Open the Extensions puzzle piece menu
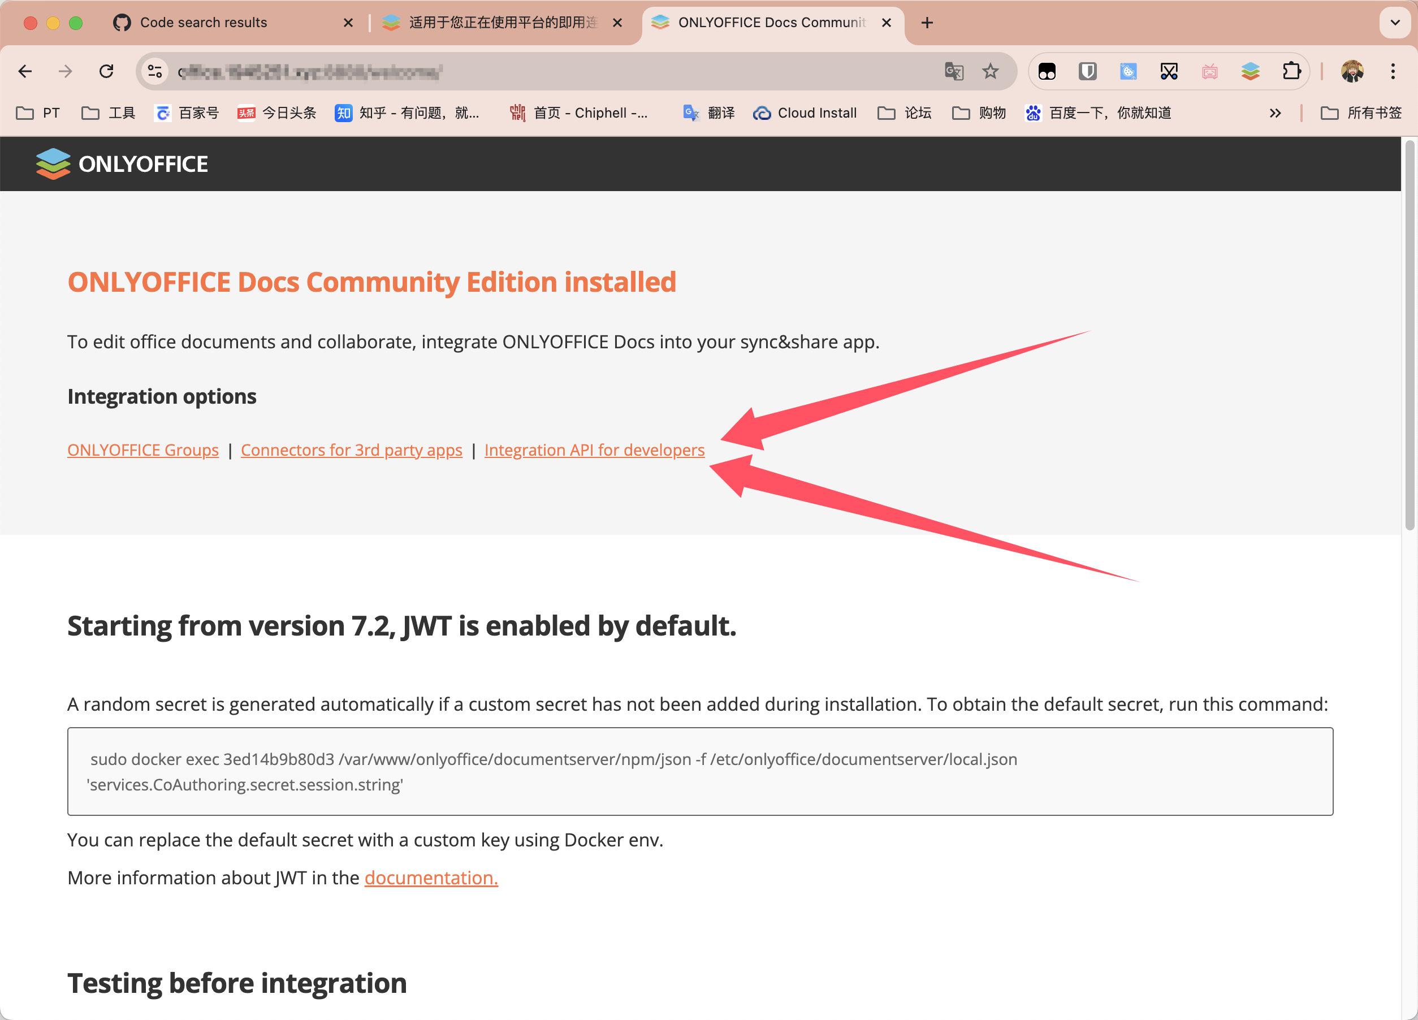The width and height of the screenshot is (1418, 1020). click(x=1292, y=72)
